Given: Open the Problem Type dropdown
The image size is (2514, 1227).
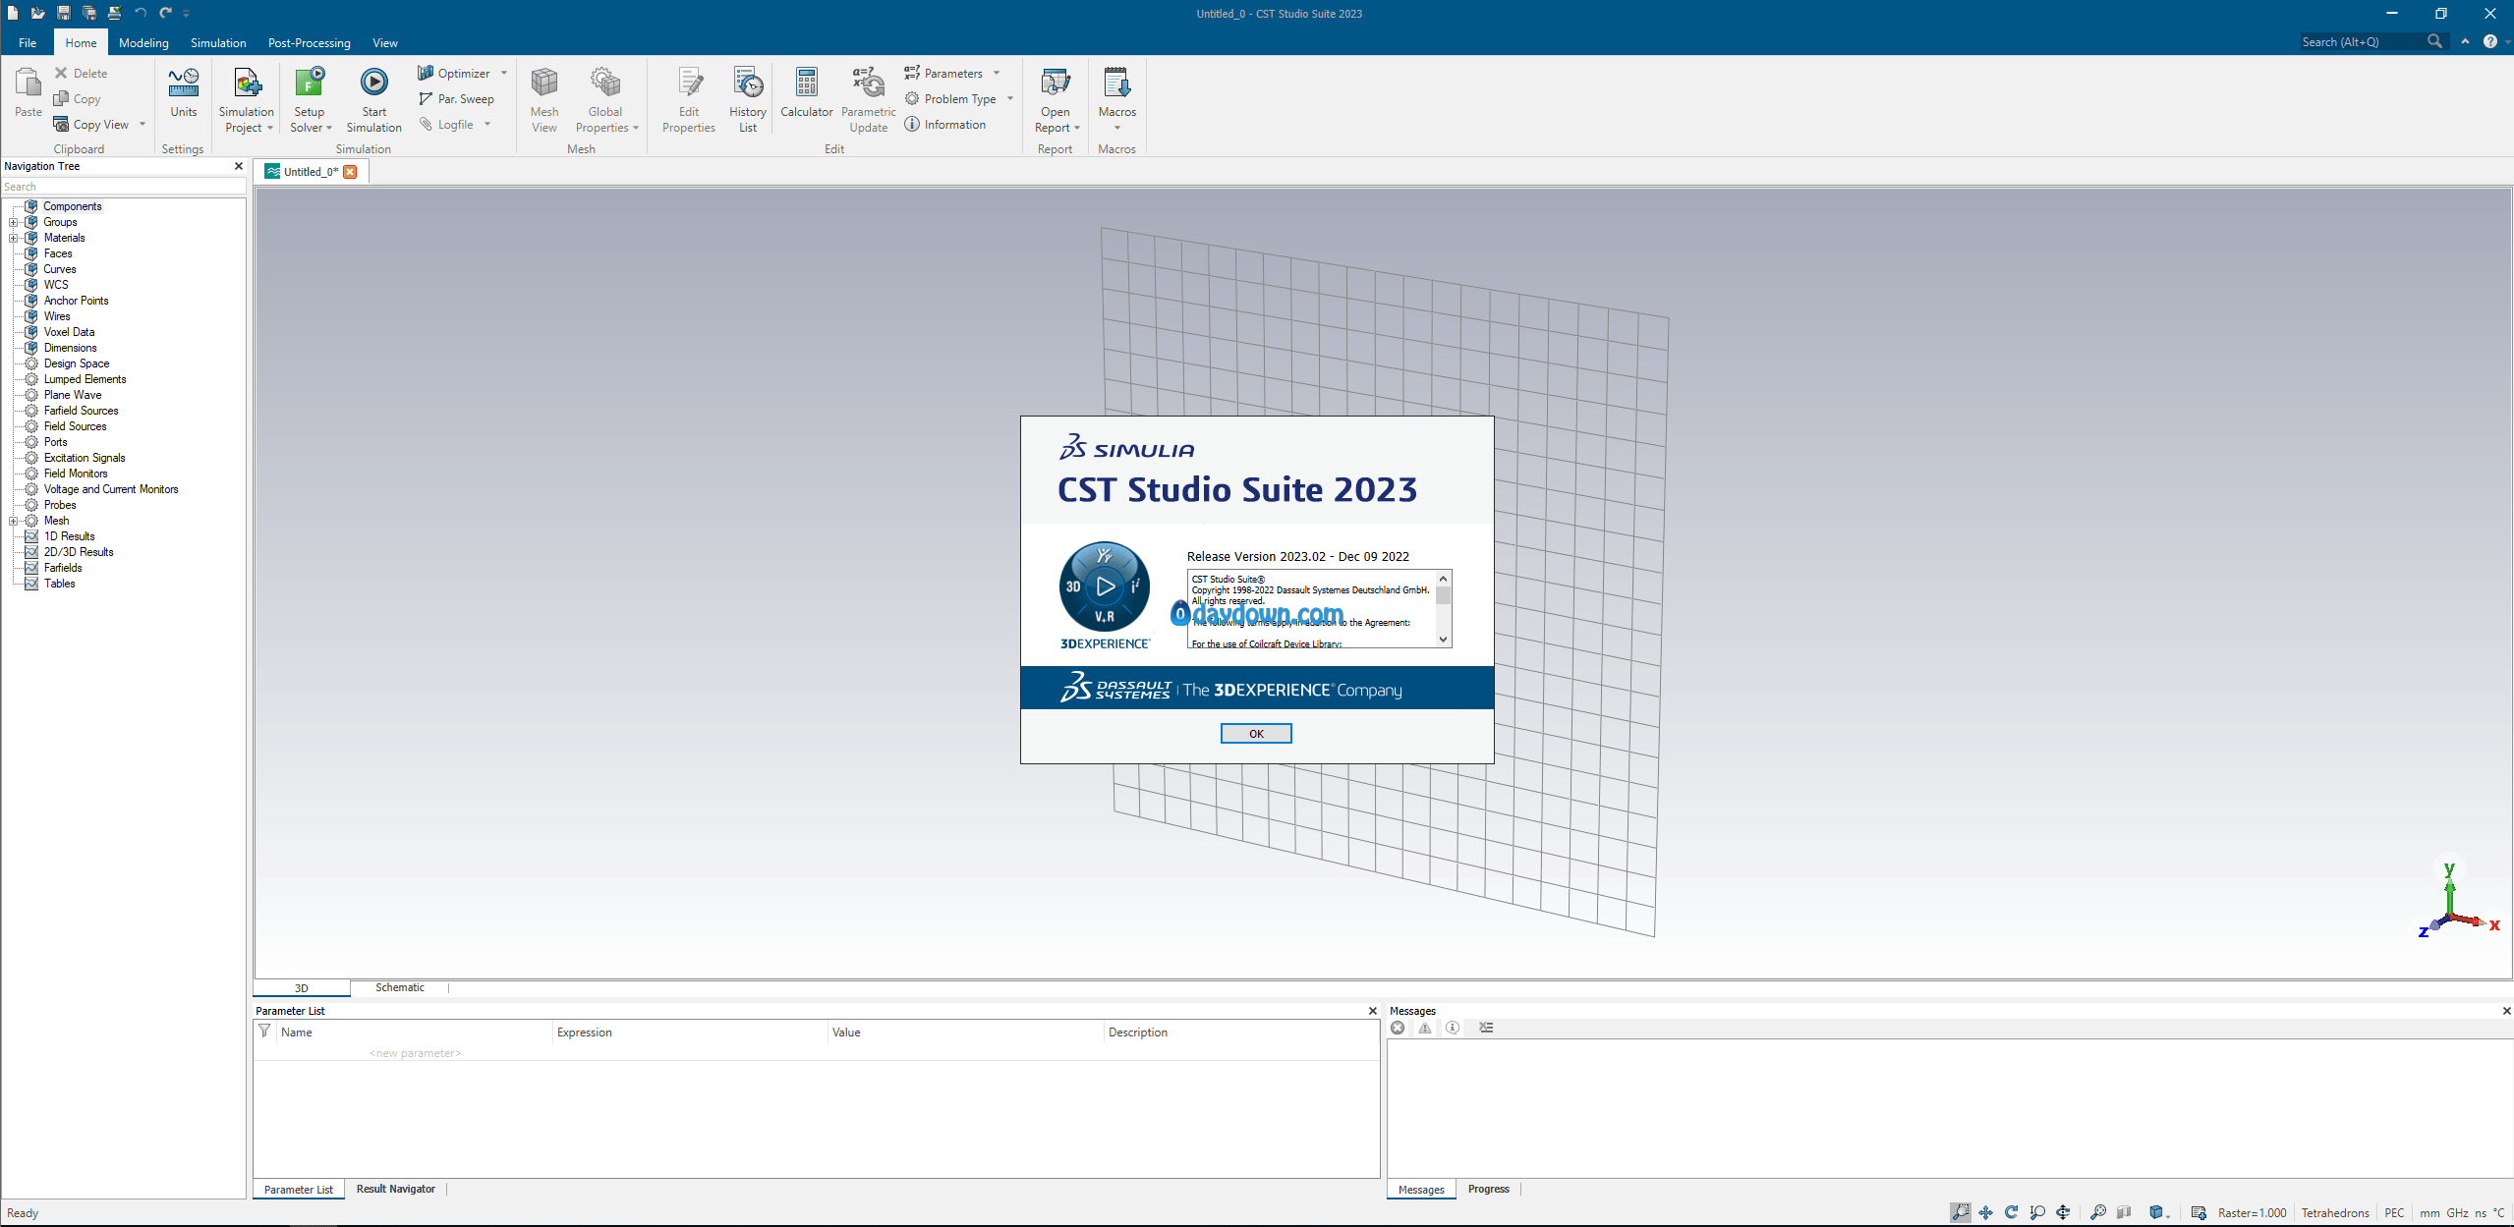Looking at the screenshot, I should coord(1010,98).
